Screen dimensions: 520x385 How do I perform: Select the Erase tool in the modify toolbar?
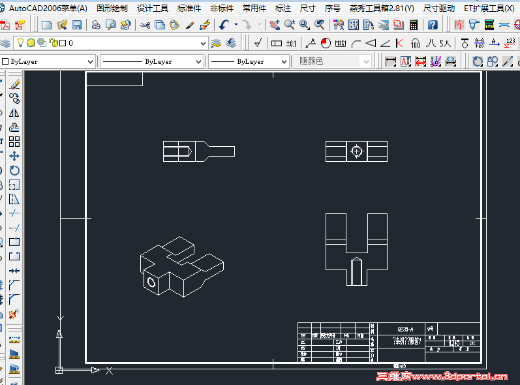tap(14, 85)
